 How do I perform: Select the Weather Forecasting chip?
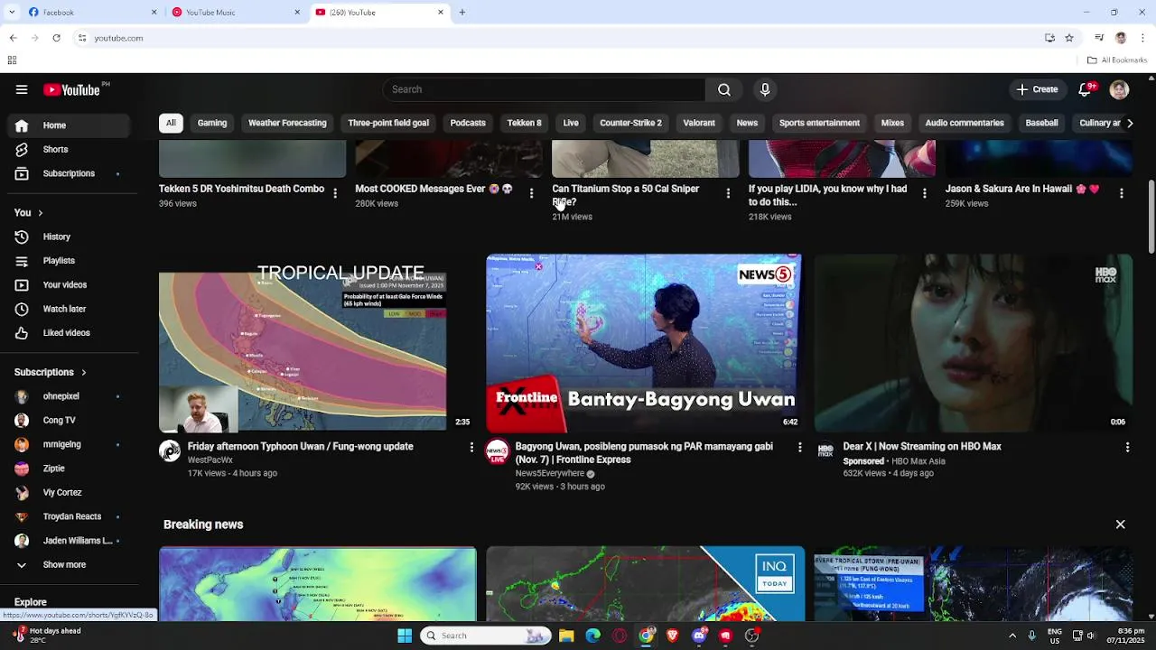click(287, 123)
